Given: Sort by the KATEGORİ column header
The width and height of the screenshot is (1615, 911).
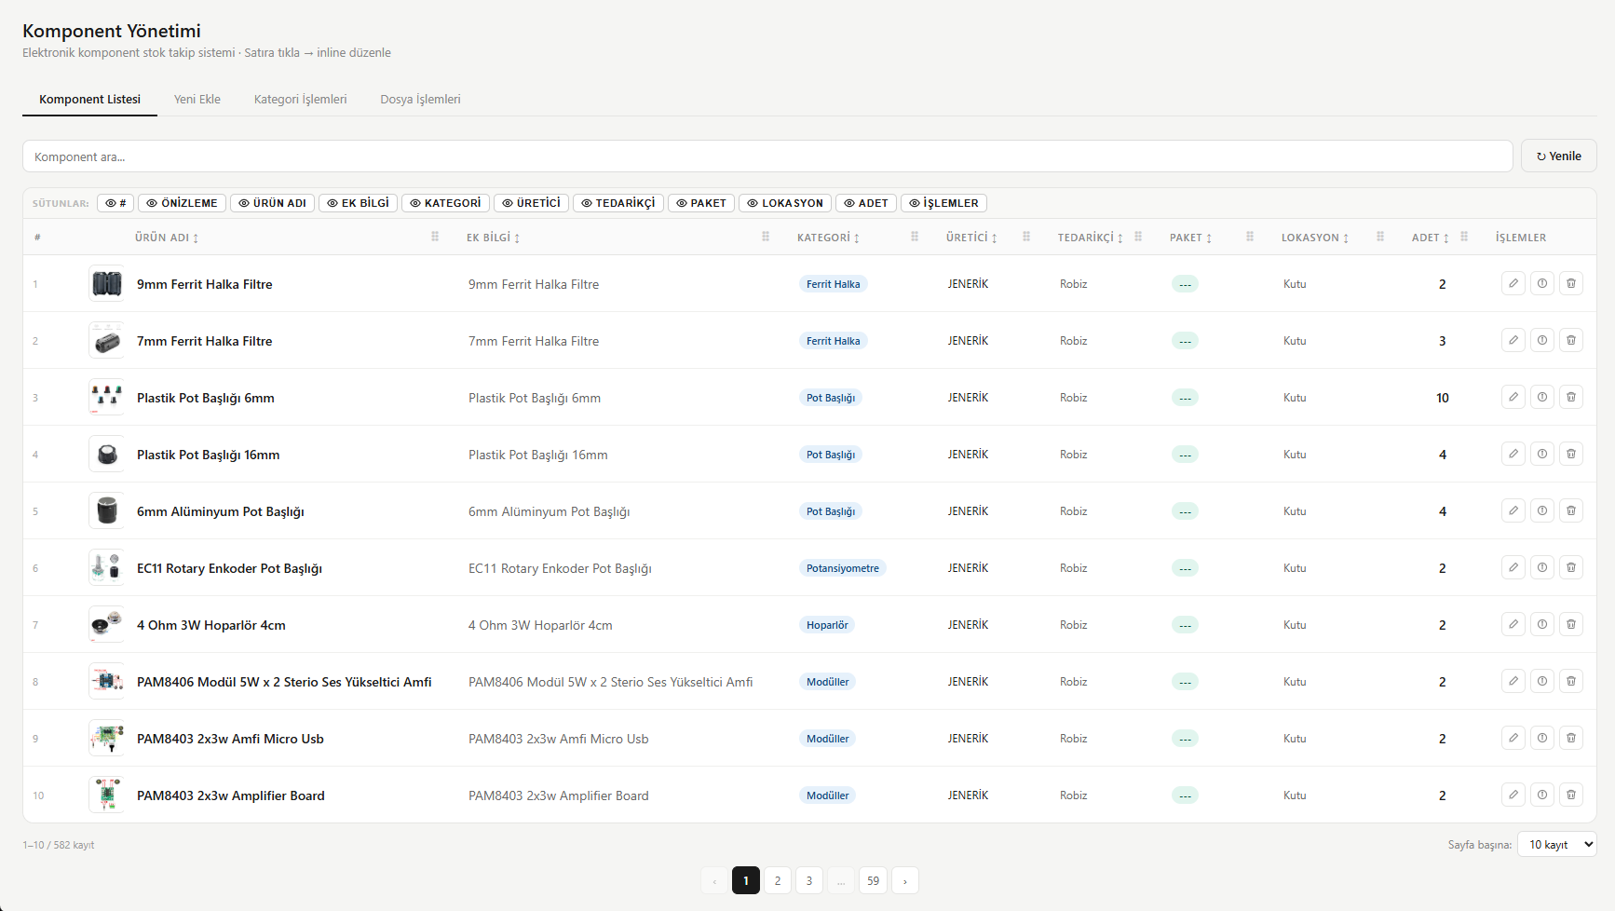Looking at the screenshot, I should click(828, 238).
